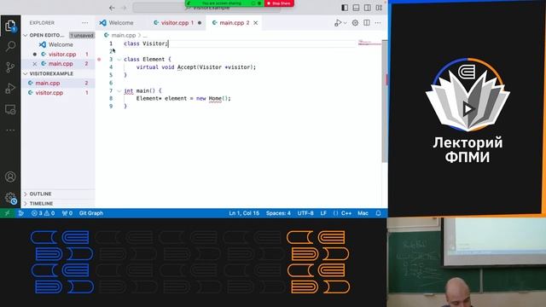
Task: Open Git Graph from status bar
Action: (91, 213)
